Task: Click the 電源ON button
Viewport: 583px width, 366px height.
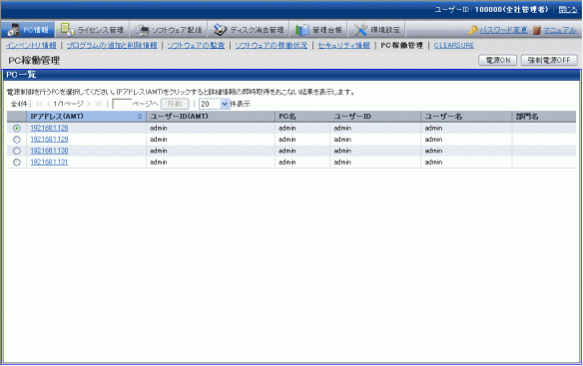Action: pyautogui.click(x=497, y=60)
